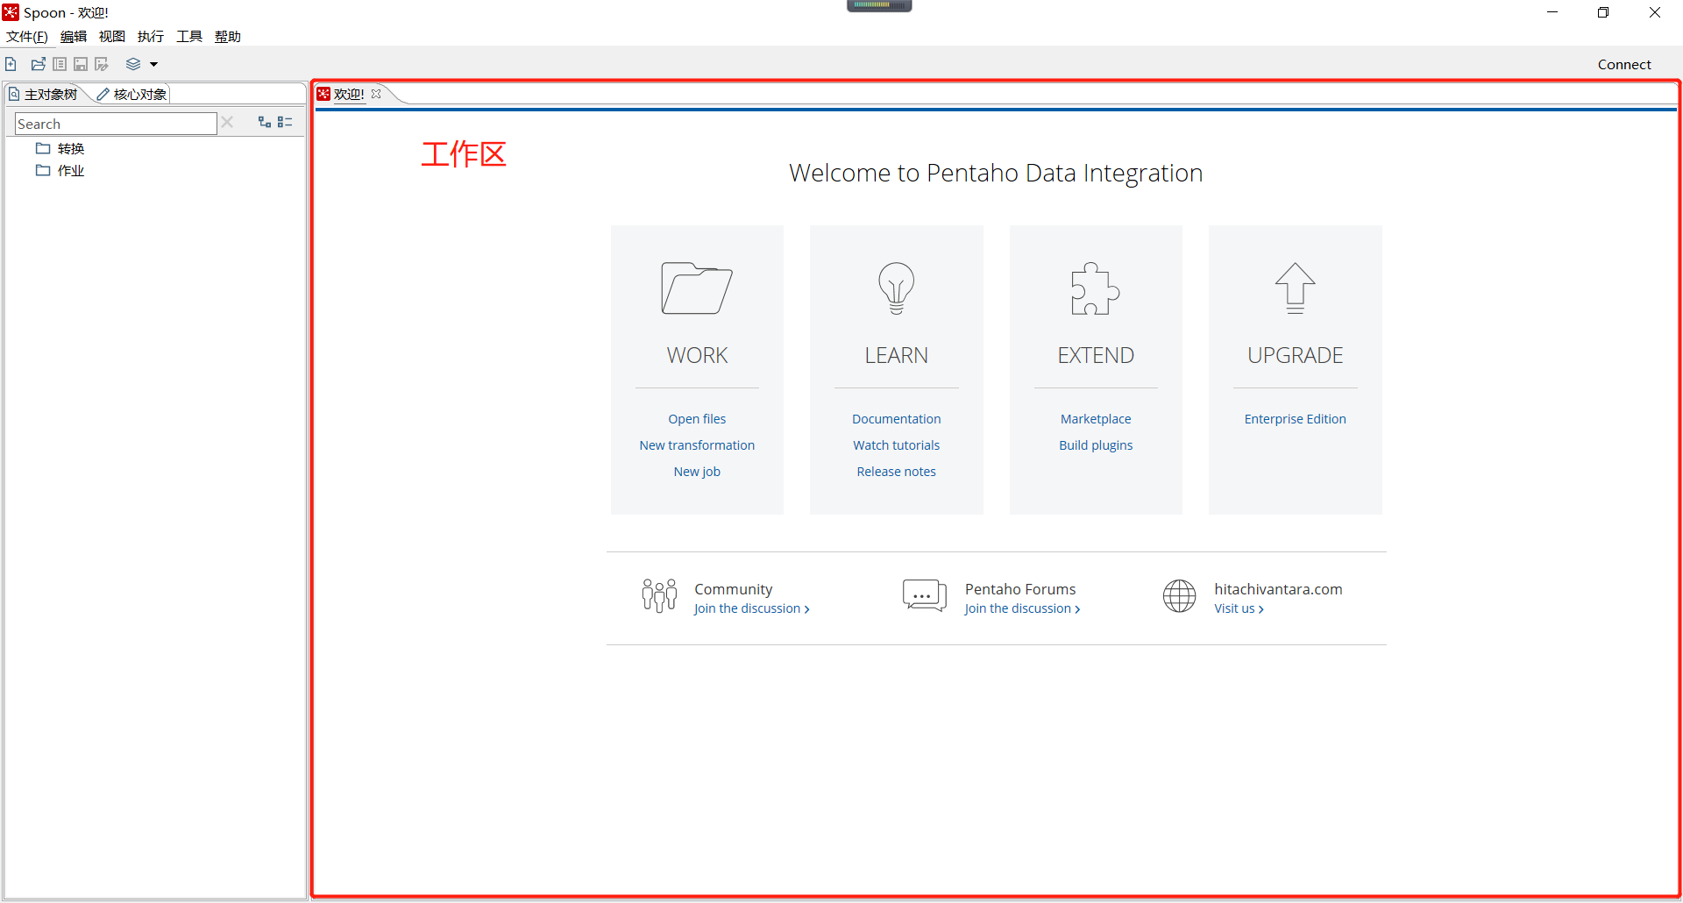This screenshot has width=1683, height=903.
Task: Select the 欢迎! tab
Action: (349, 94)
